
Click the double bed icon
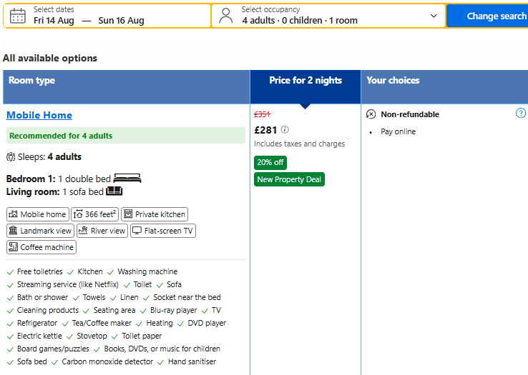[x=127, y=179]
